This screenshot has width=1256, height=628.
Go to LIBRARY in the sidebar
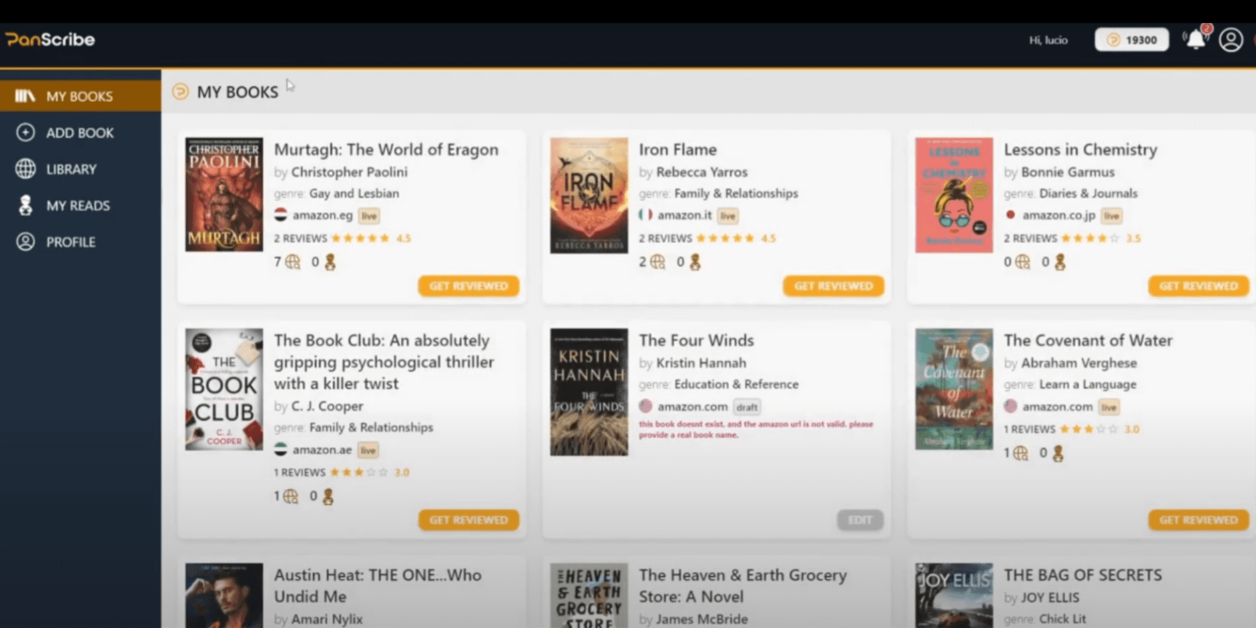click(80, 169)
